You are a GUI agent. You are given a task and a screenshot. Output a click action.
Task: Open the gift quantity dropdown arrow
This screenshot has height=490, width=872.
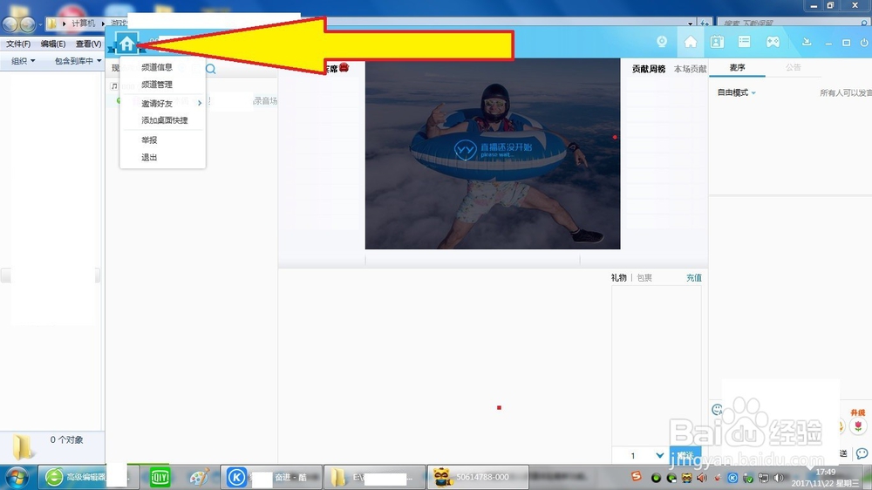[x=659, y=455]
